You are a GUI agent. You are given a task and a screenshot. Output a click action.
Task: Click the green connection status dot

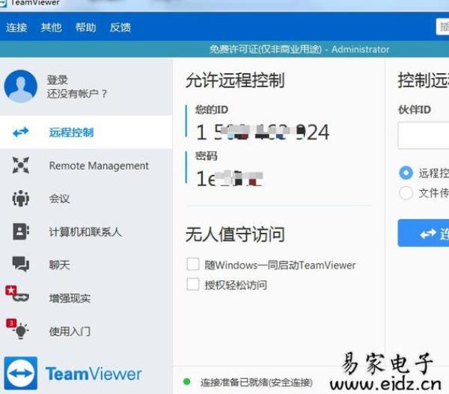pyautogui.click(x=186, y=382)
